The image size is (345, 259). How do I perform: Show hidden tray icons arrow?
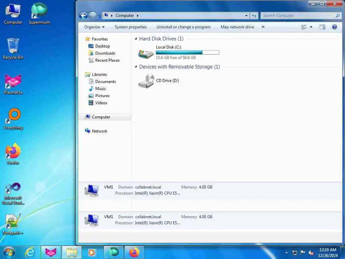pyautogui.click(x=286, y=253)
